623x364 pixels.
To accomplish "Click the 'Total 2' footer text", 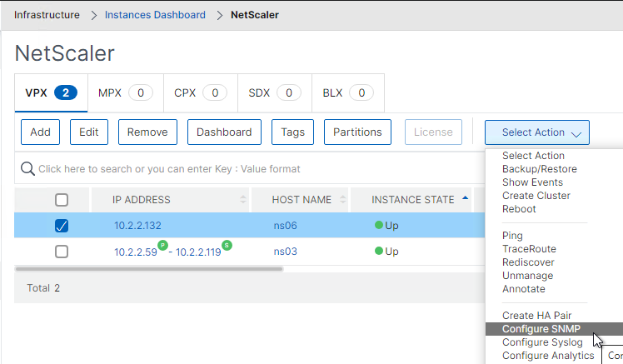I will tap(43, 288).
